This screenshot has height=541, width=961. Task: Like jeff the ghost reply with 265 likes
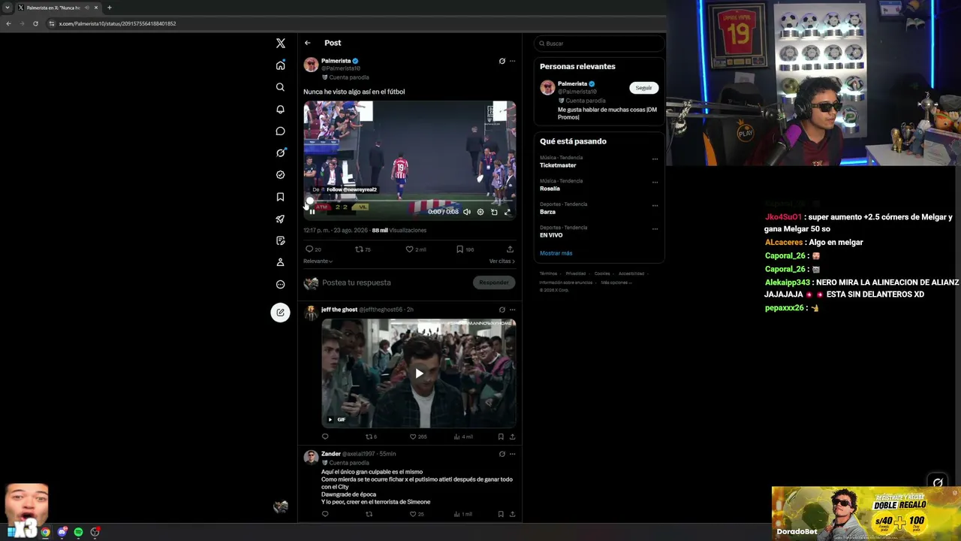coord(418,437)
